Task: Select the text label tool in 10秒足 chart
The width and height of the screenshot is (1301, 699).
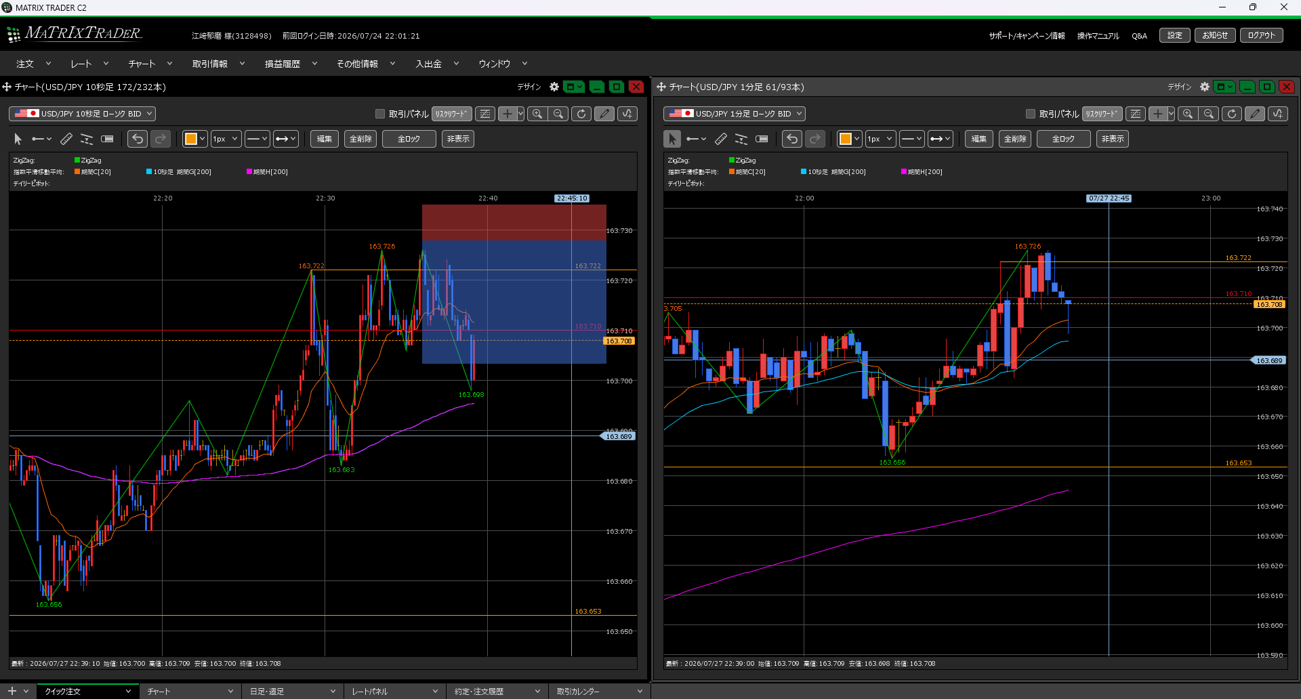Action: [107, 139]
